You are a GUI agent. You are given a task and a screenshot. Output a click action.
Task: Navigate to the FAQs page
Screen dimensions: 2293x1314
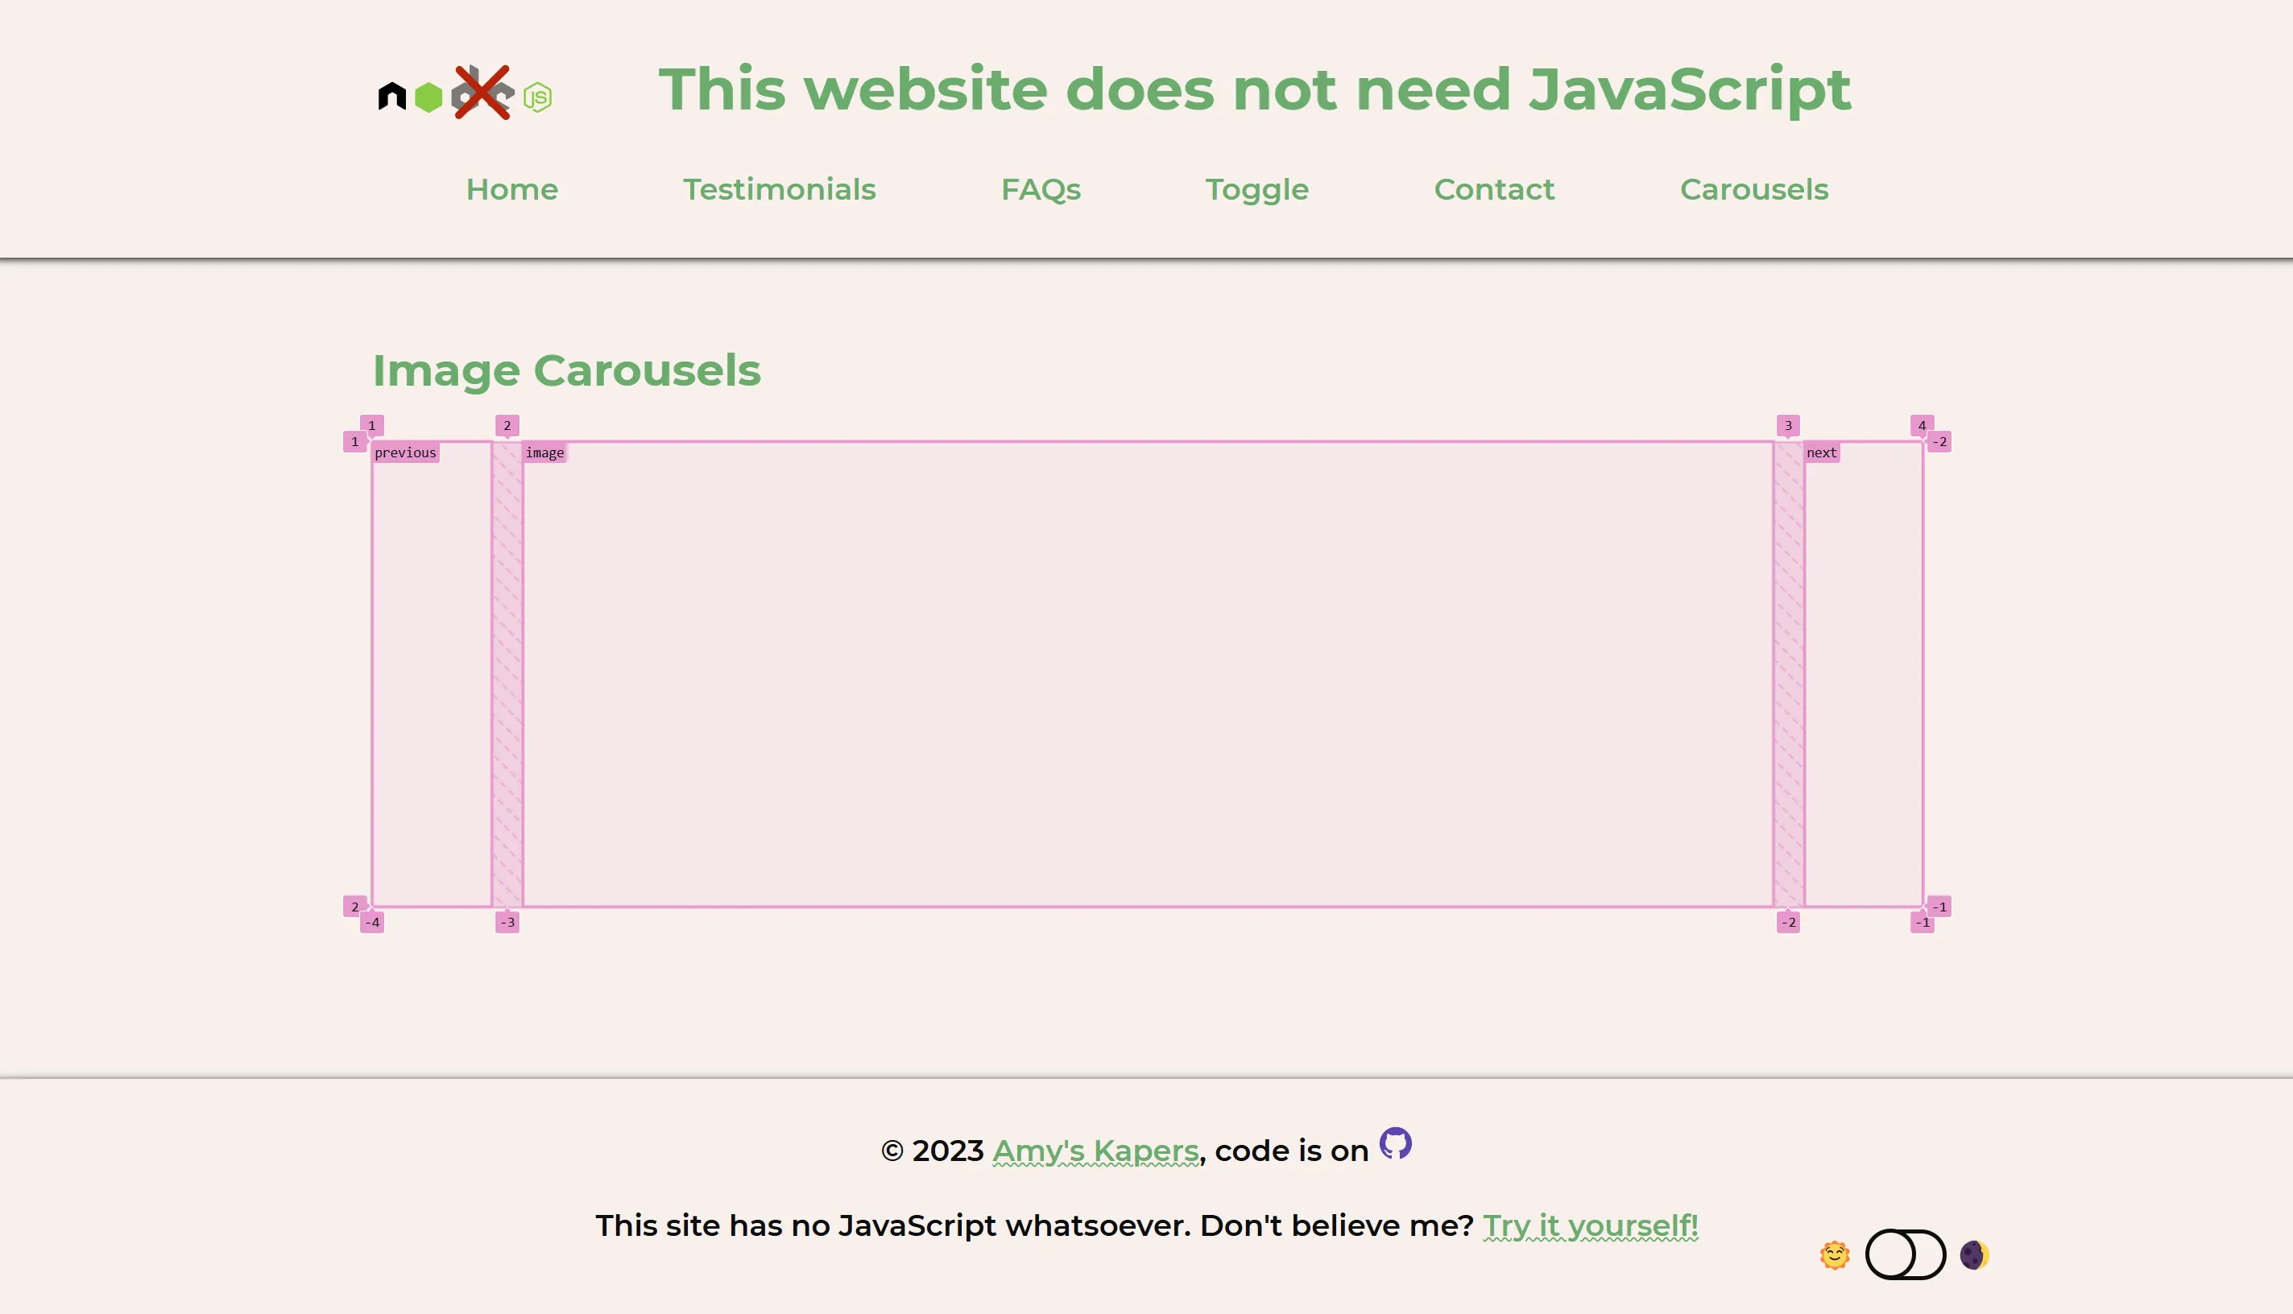coord(1040,189)
